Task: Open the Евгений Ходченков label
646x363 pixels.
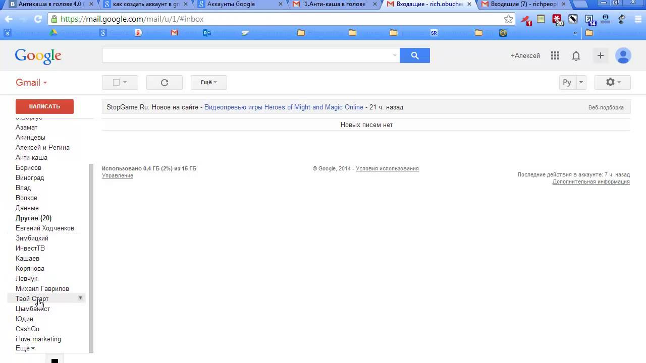Action: tap(45, 228)
